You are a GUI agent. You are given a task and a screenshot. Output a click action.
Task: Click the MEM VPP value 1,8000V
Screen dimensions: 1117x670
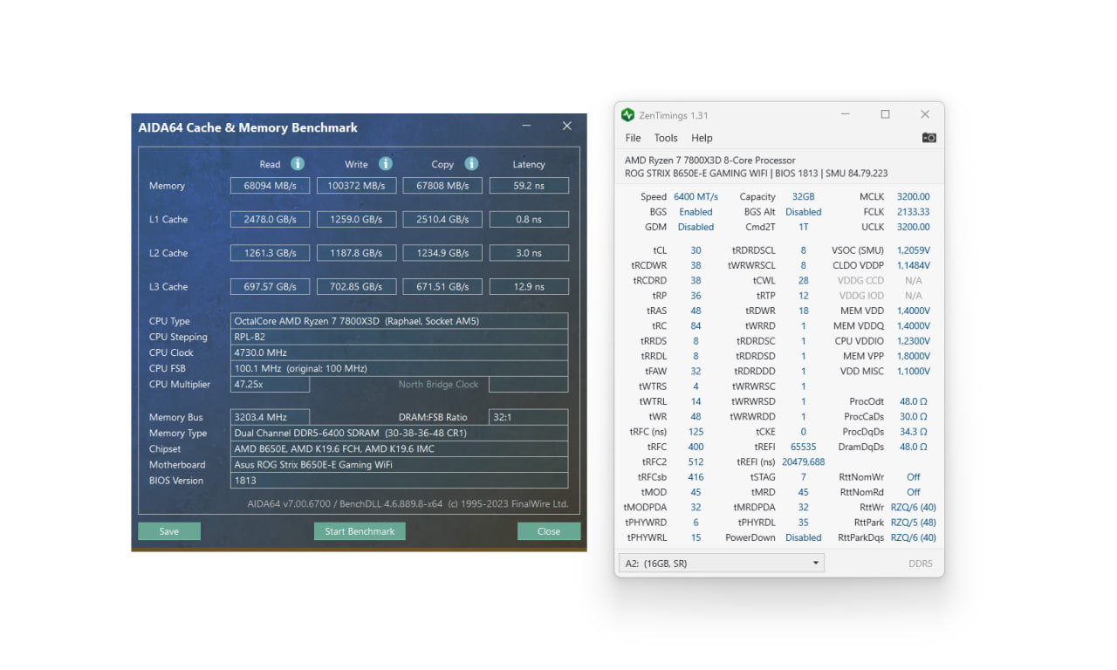(913, 356)
